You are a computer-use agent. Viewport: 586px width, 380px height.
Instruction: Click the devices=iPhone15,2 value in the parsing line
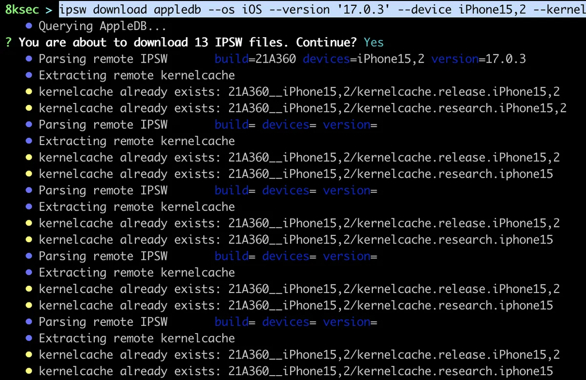(363, 59)
